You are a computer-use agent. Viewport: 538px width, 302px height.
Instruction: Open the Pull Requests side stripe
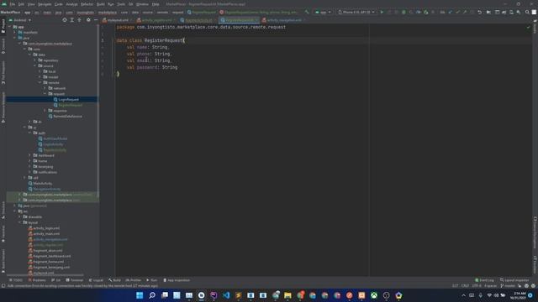click(3, 73)
